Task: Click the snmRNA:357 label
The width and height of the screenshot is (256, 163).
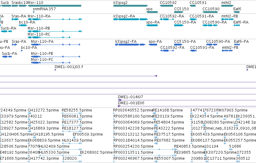Action: [x=44, y=9]
